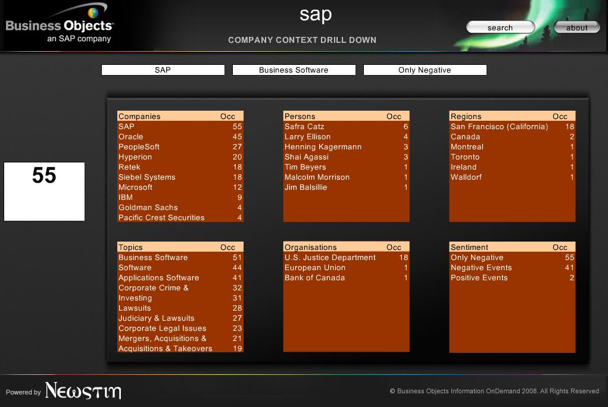
Task: Pick IBM in Companies list
Action: point(180,197)
